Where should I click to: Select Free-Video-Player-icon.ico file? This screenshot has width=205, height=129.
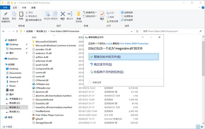[x=48, y=115]
